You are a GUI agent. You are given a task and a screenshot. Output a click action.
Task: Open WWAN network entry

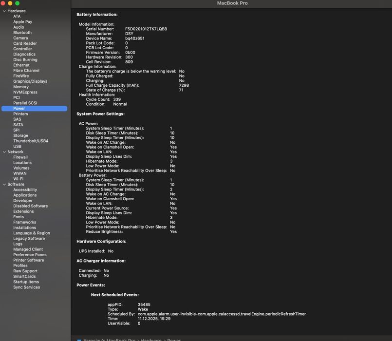[x=20, y=173]
